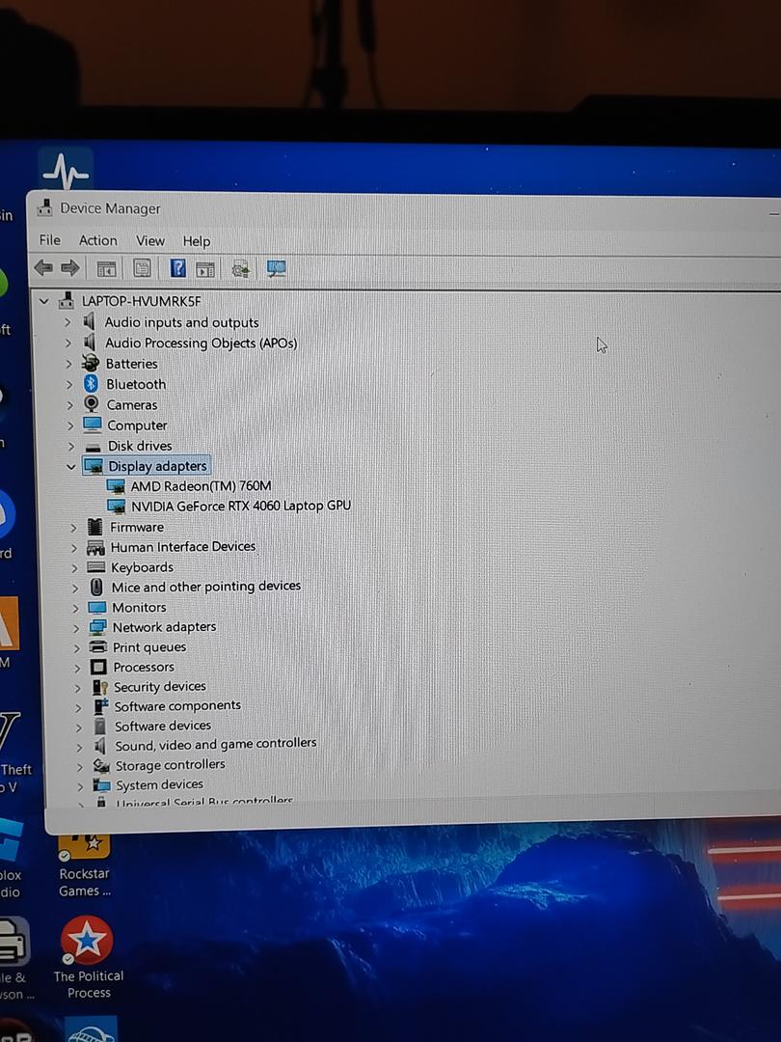The height and width of the screenshot is (1042, 781).
Task: Open the View menu
Action: [150, 240]
